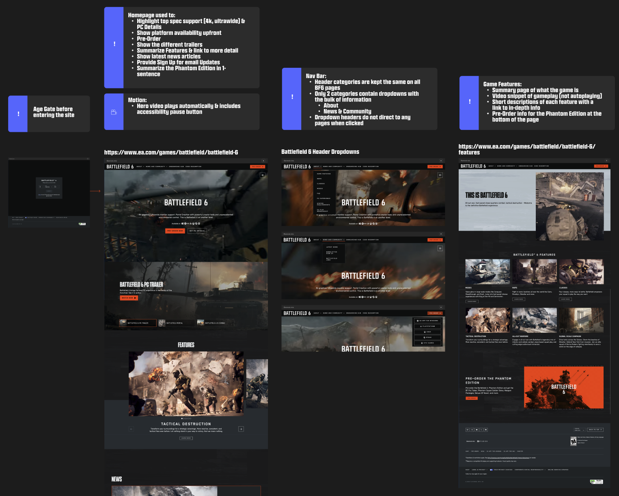Screen dimensions: 619x496
Task: Click Back to Top in features footer
Action: (595, 429)
